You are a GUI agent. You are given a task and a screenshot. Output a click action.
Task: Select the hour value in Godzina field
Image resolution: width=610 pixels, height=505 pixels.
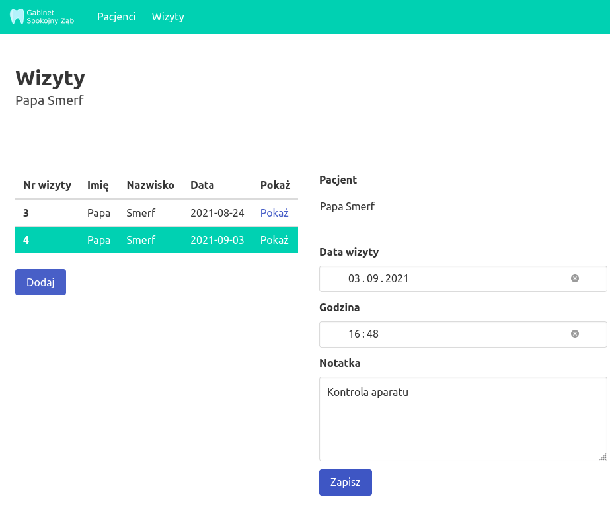[x=354, y=334]
